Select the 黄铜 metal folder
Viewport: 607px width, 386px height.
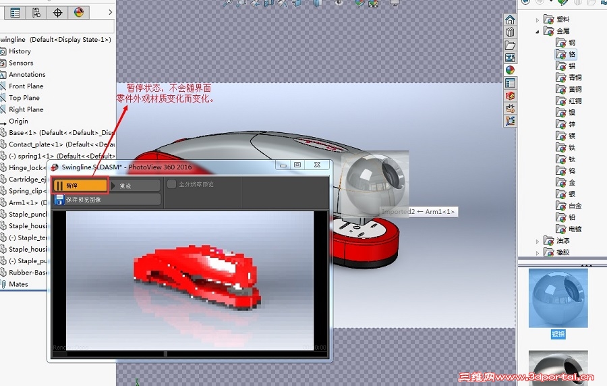(569, 89)
